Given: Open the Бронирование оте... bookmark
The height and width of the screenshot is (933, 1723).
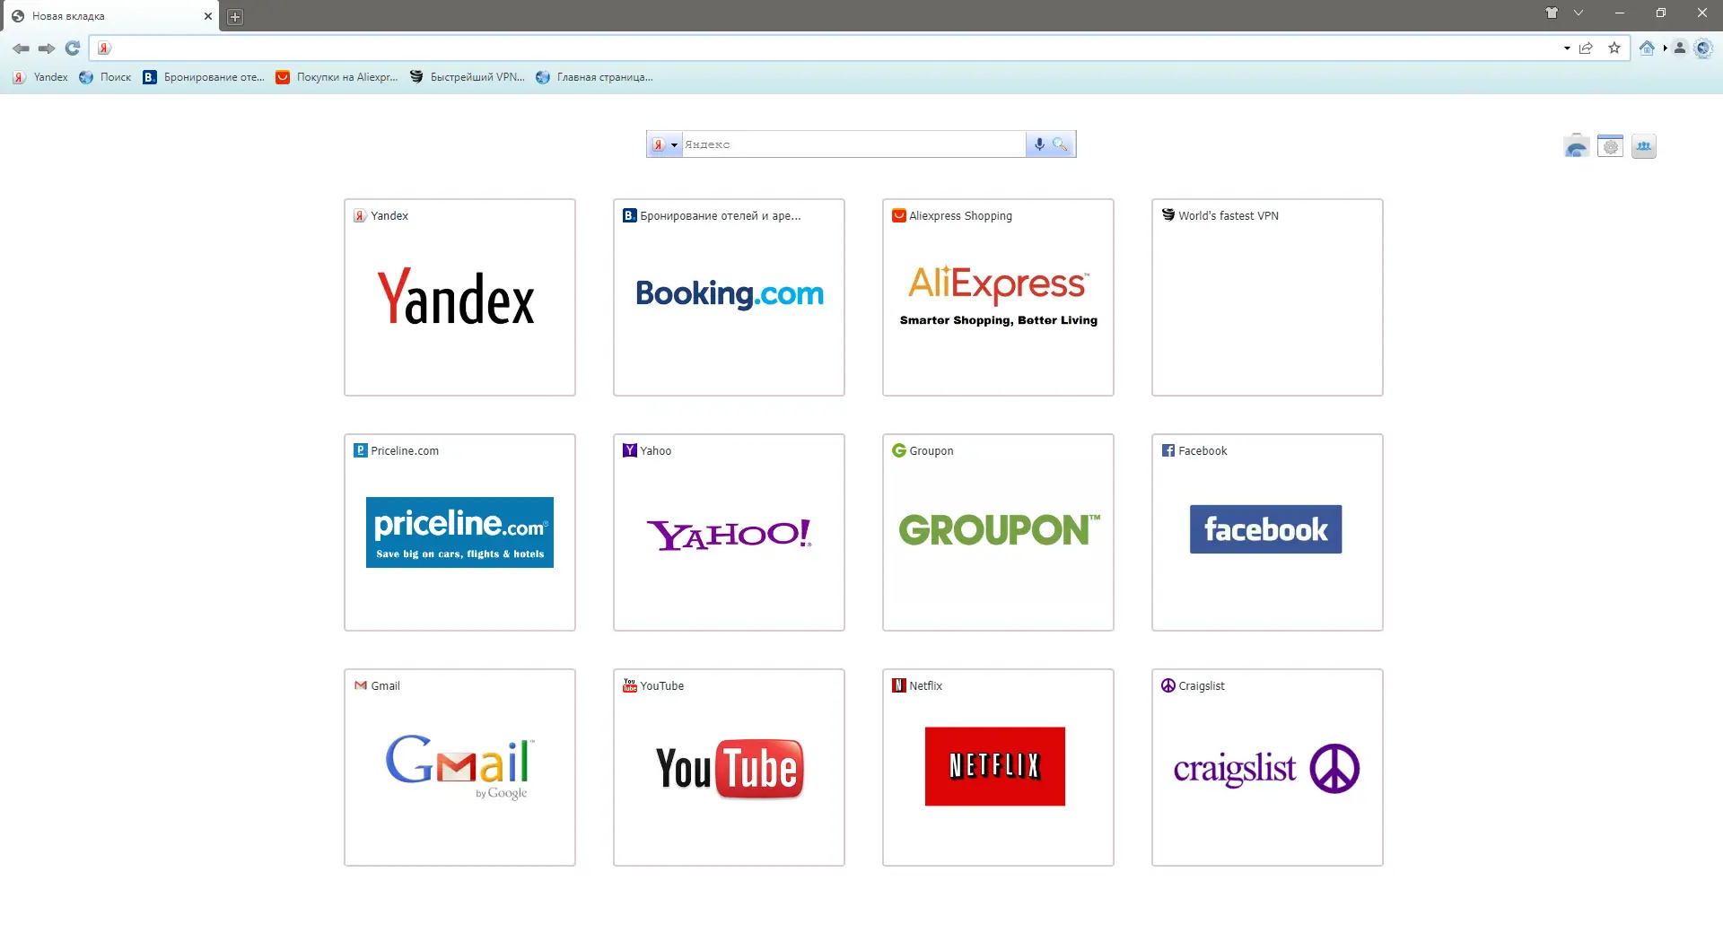Looking at the screenshot, I should pos(204,77).
